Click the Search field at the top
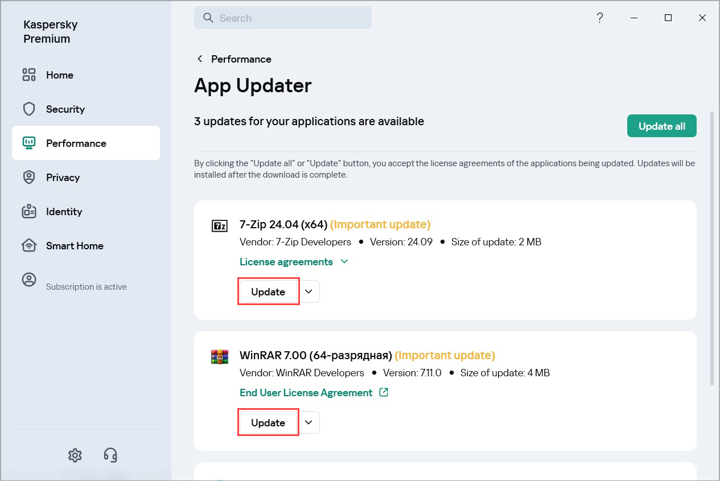This screenshot has height=481, width=720. click(x=283, y=18)
